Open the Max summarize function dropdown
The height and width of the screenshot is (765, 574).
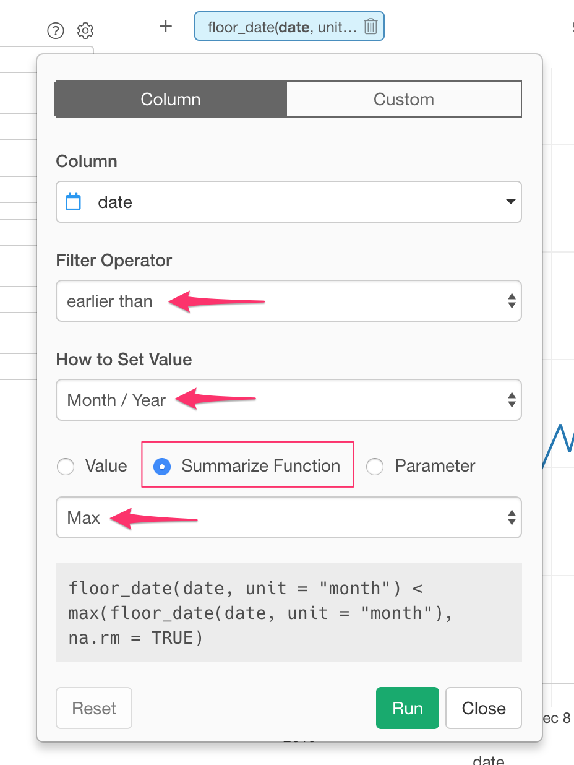(288, 517)
